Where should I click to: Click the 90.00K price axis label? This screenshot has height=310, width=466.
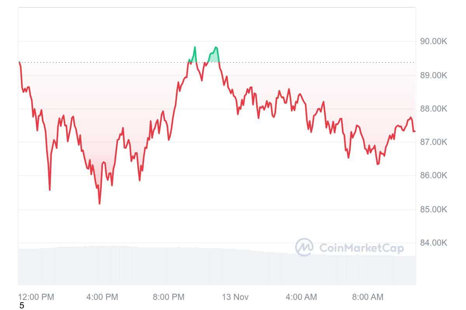(x=434, y=41)
